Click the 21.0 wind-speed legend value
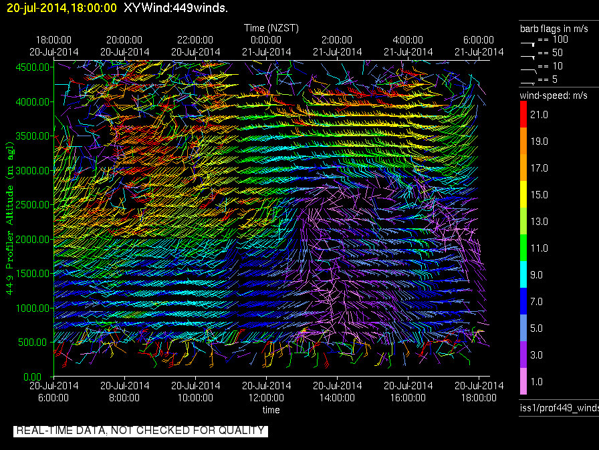599x450 pixels. (x=539, y=114)
